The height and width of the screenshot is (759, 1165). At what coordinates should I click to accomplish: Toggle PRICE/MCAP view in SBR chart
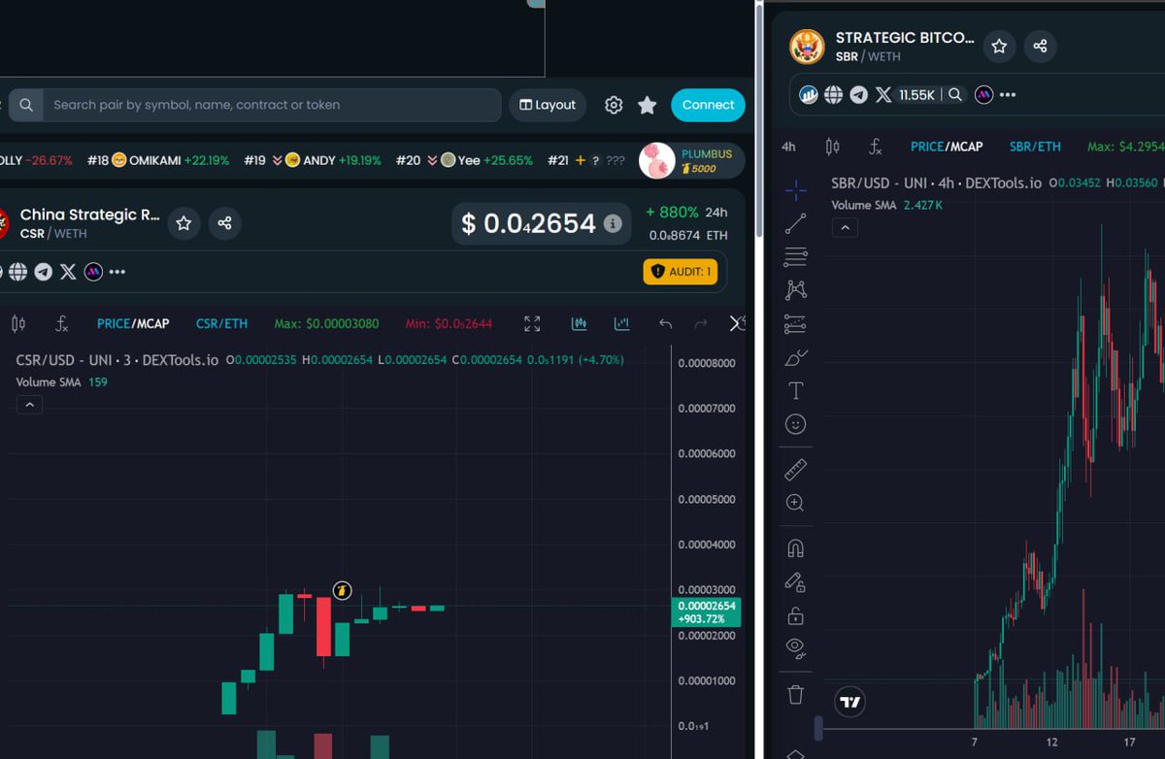pos(947,147)
